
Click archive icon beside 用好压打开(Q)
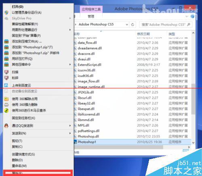tap(6, 59)
